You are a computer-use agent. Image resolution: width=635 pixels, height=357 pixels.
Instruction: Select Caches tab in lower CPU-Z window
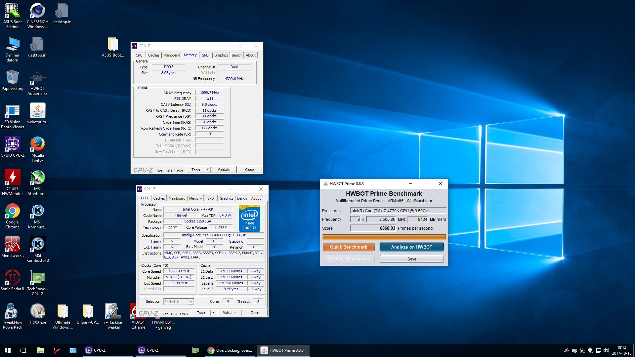coord(159,198)
